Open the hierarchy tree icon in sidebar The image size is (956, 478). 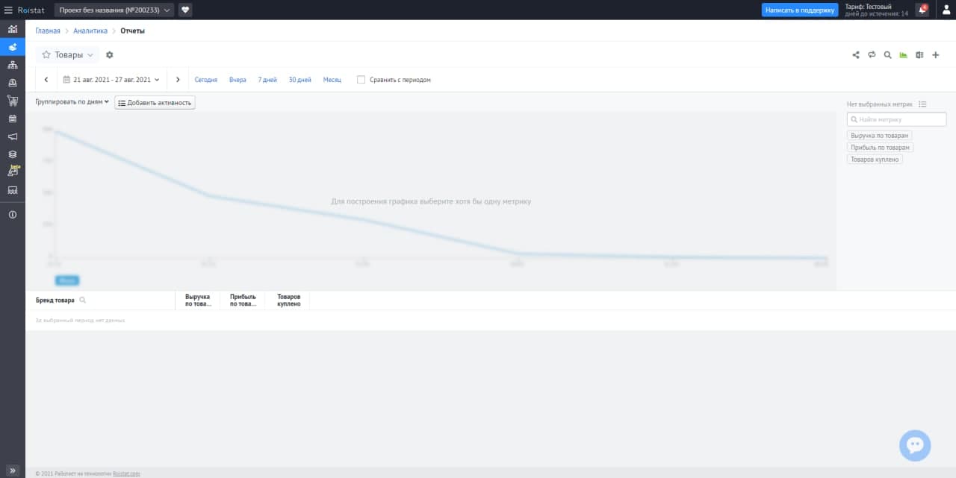pyautogui.click(x=13, y=65)
